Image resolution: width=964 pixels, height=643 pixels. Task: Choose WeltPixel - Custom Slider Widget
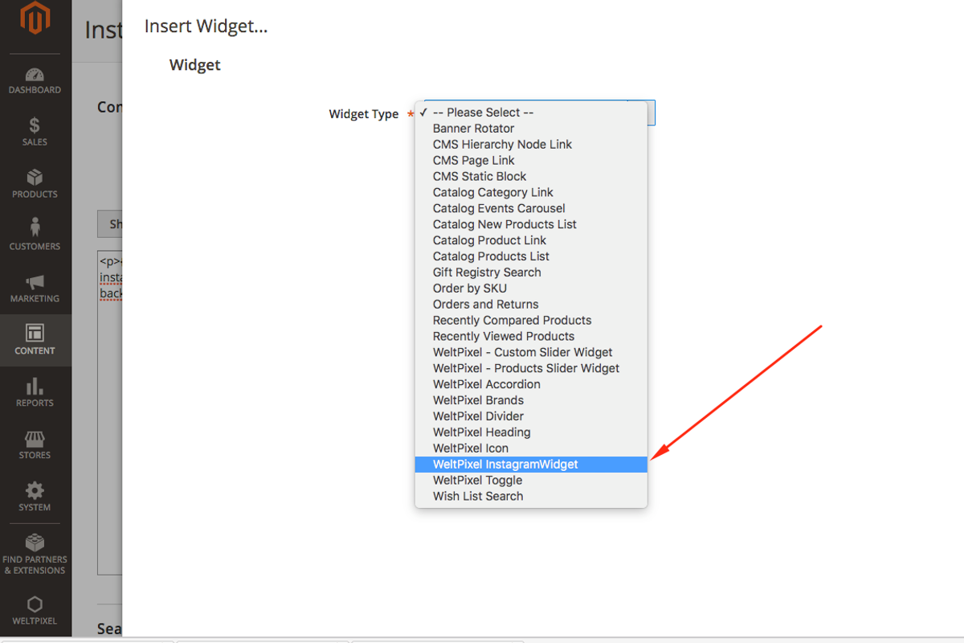tap(531, 353)
